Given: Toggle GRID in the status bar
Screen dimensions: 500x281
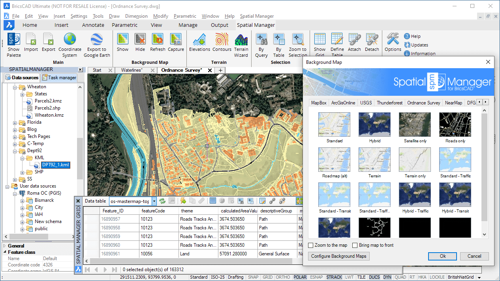Looking at the screenshot, I should (268, 277).
